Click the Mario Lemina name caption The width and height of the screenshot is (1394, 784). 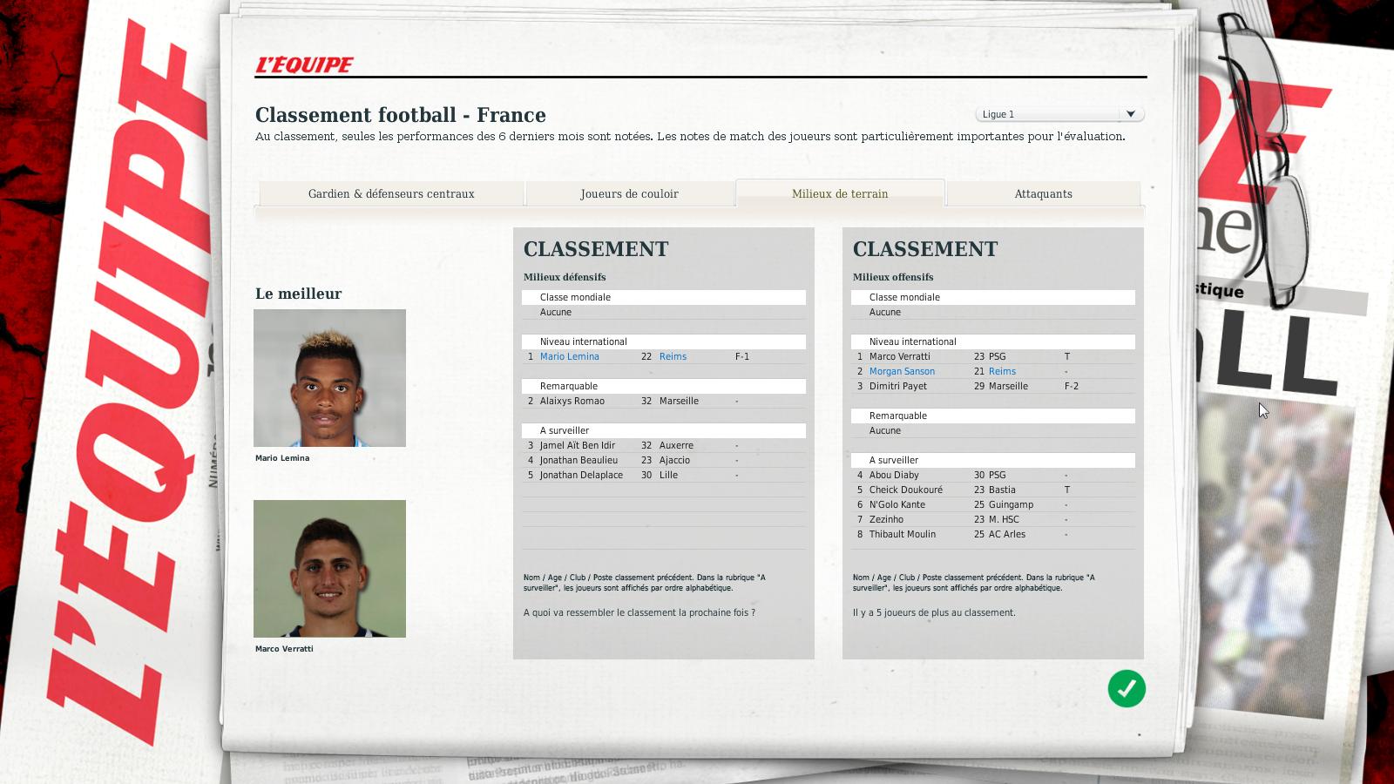[x=282, y=458]
